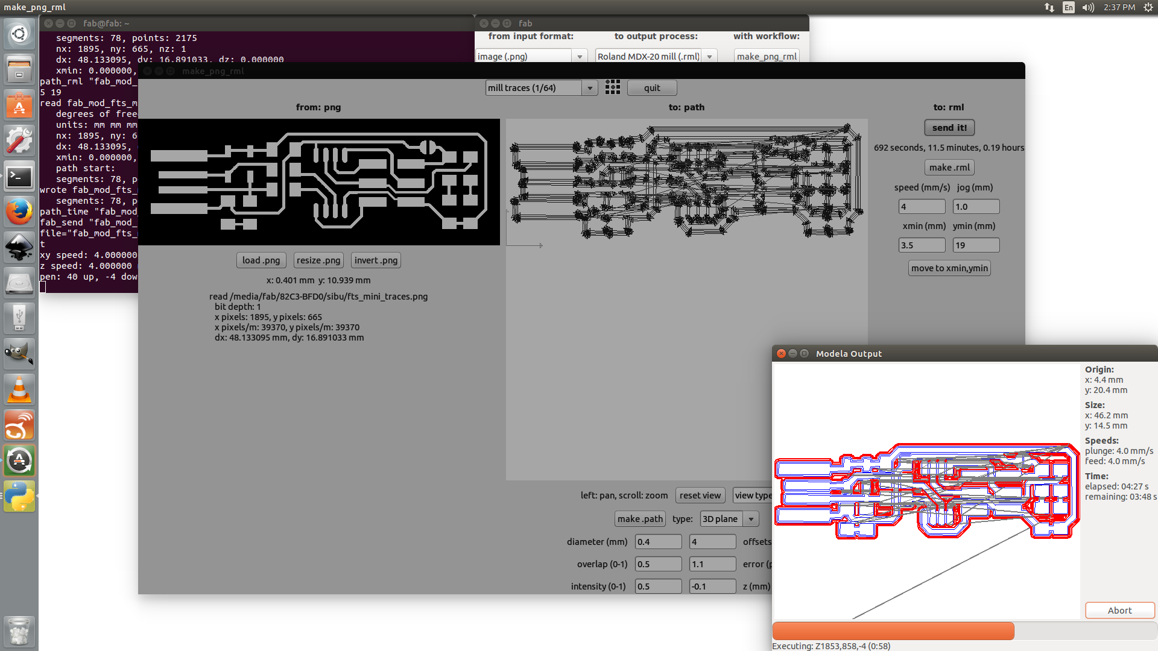Open Roland MDX-20 mill output process dropdown
Viewport: 1158px width, 651px height.
pos(709,56)
